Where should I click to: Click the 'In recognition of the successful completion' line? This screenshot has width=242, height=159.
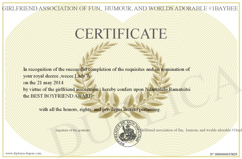tap(106, 69)
